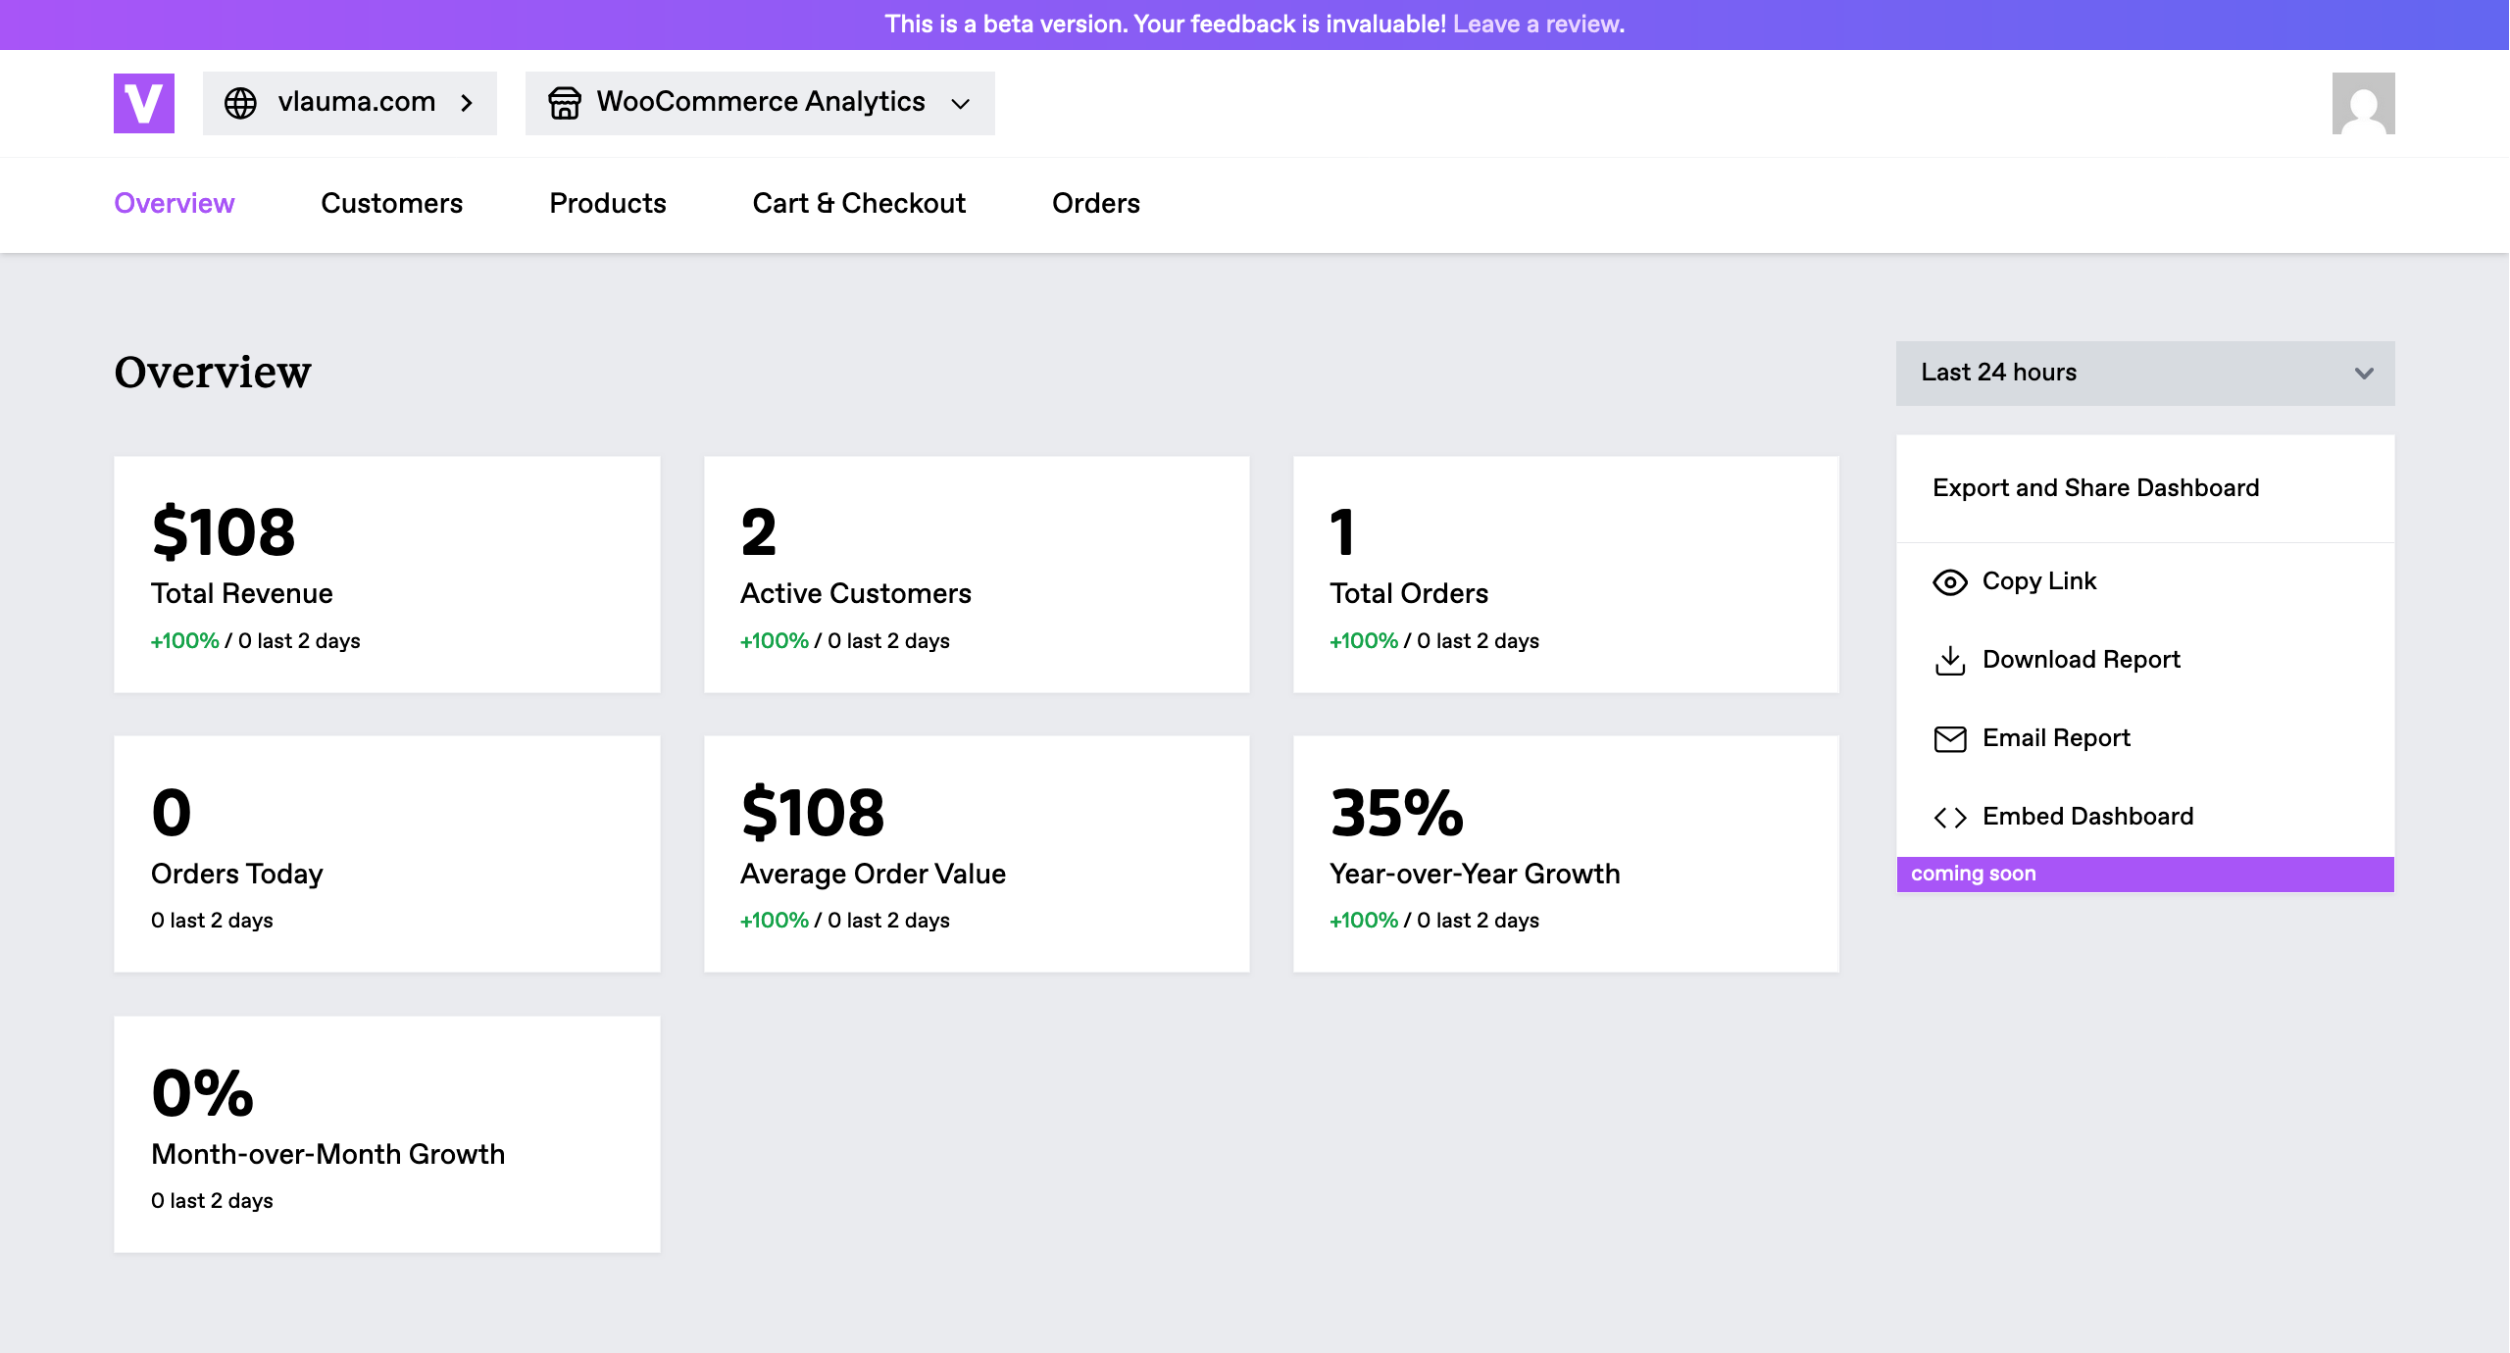Image resolution: width=2510 pixels, height=1353 pixels.
Task: Click the eye icon for Copy Link
Action: tap(1949, 582)
